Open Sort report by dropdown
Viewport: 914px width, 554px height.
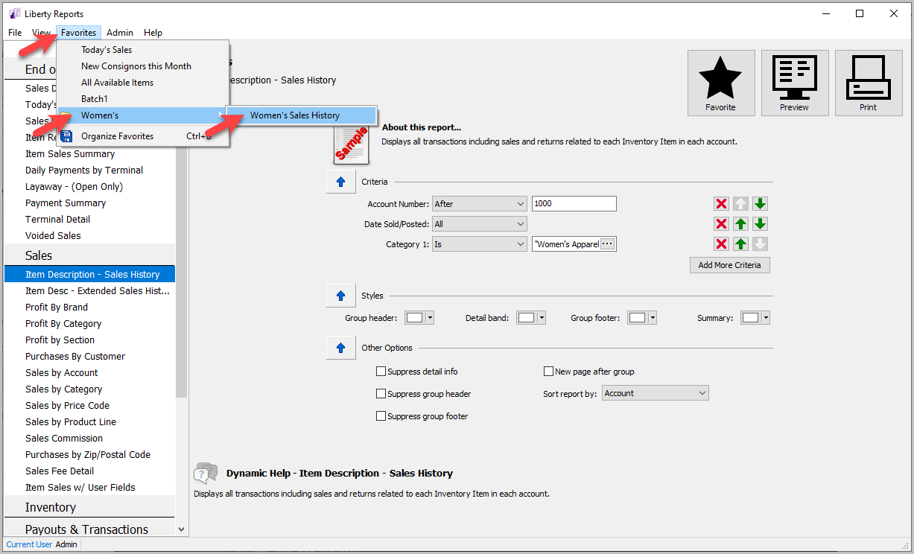(656, 393)
